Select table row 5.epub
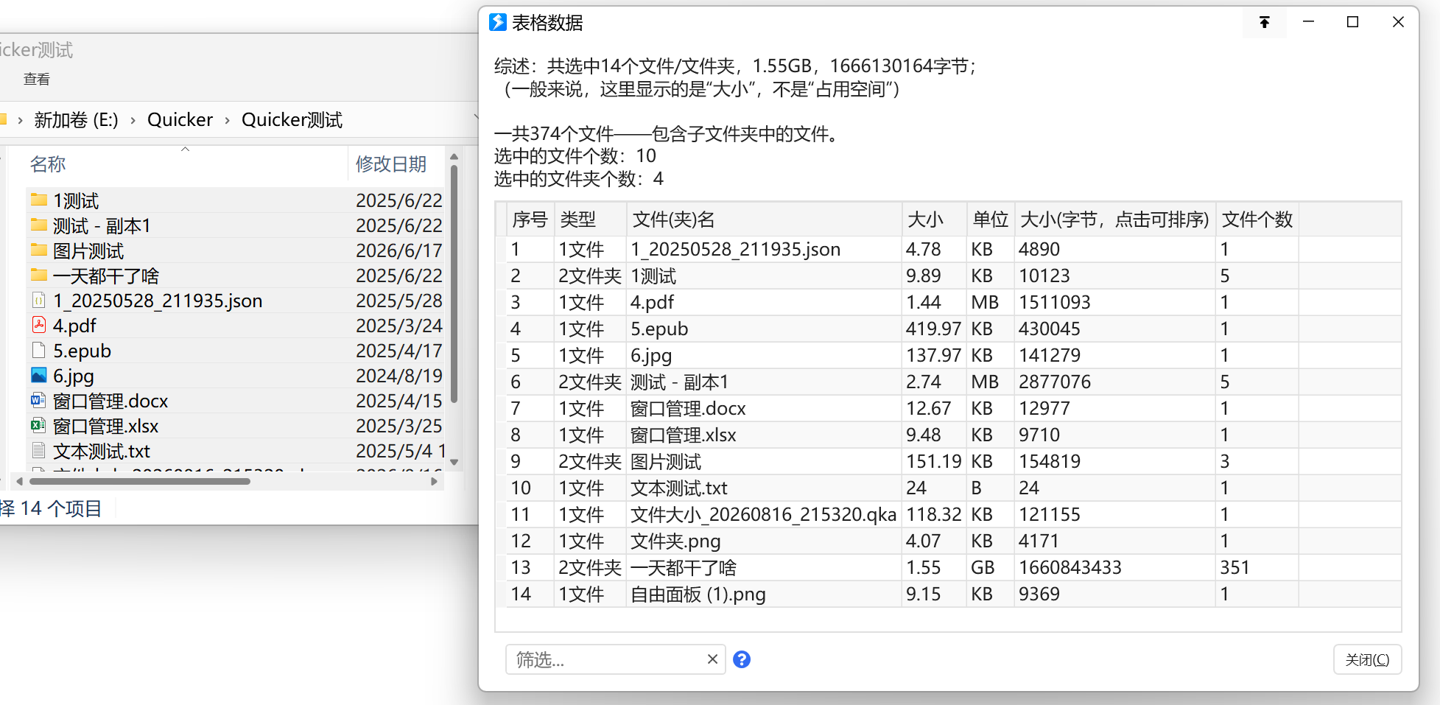 (x=948, y=329)
